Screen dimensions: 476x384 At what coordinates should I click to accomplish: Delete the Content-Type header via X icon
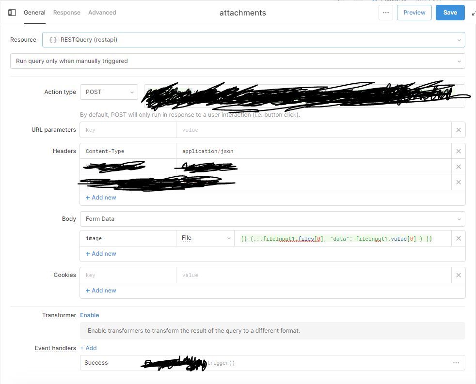point(459,151)
